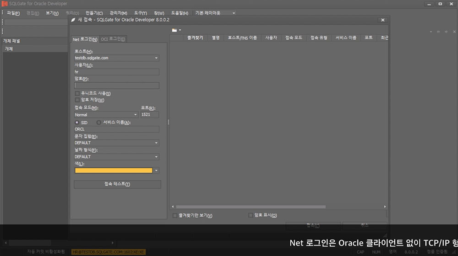458x256 pixels.
Task: Sort by the 사용자 column header
Action: pyautogui.click(x=271, y=37)
